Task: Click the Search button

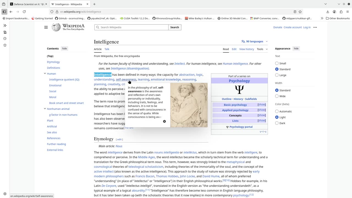Action: [175, 27]
